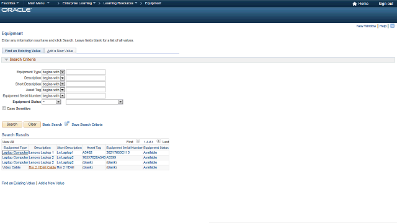
Task: Open Equipment Status value dropdown
Action: click(120, 102)
